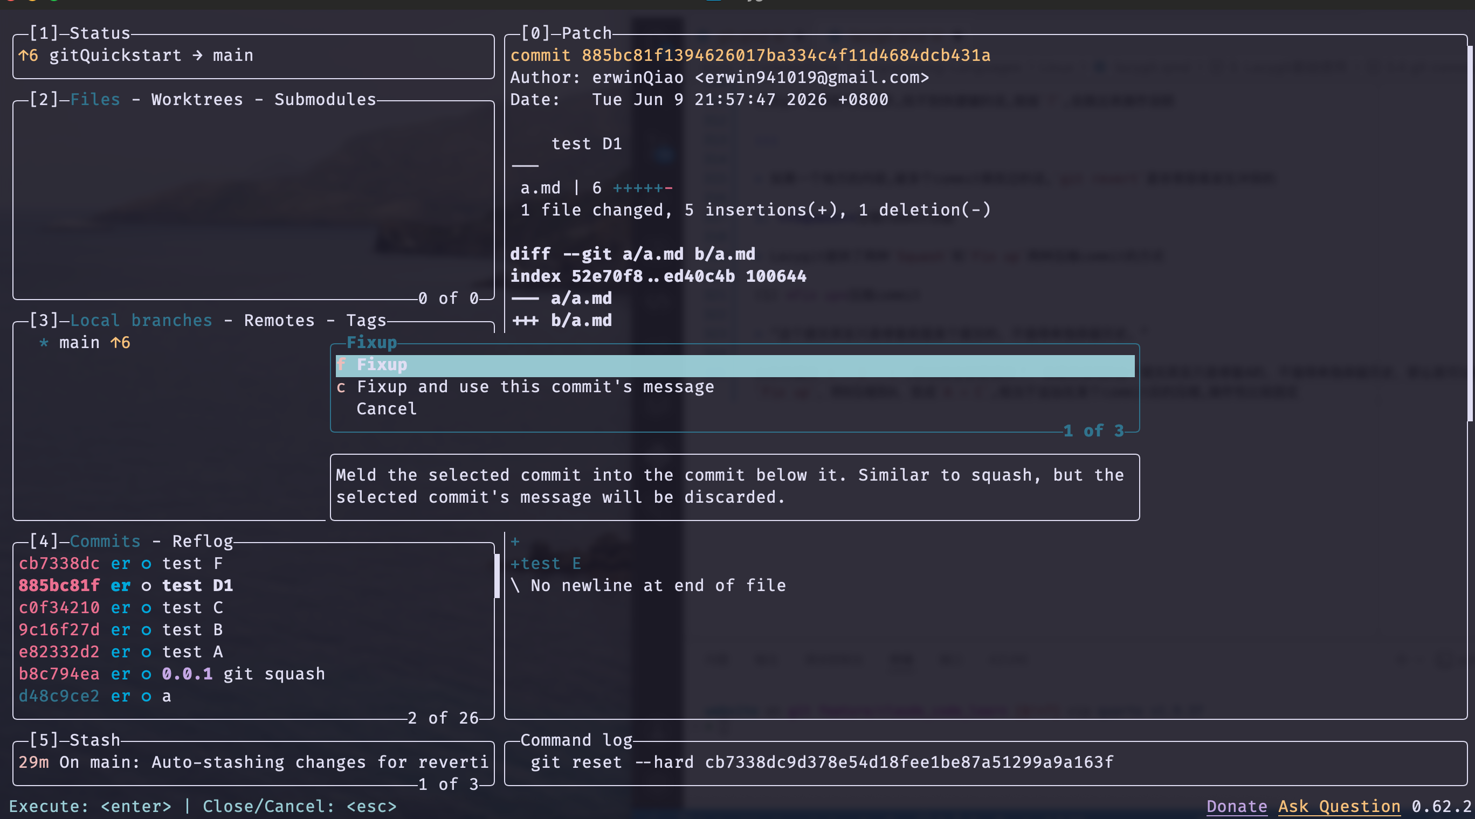Switch to the Worktrees tab
1475x819 pixels.
(197, 99)
